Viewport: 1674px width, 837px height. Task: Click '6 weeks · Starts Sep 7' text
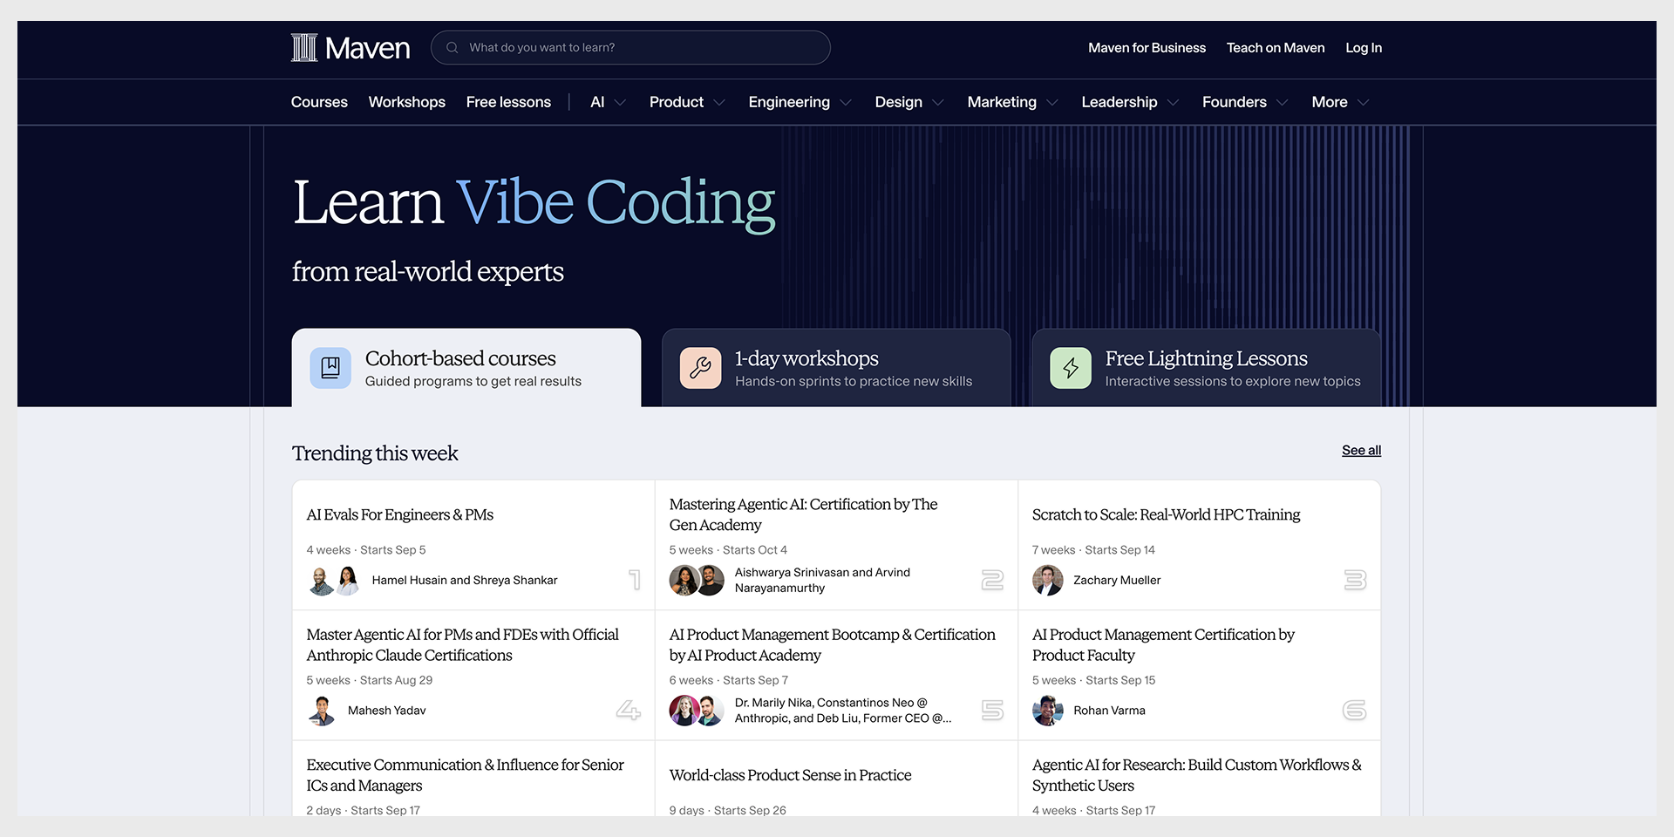tap(729, 681)
